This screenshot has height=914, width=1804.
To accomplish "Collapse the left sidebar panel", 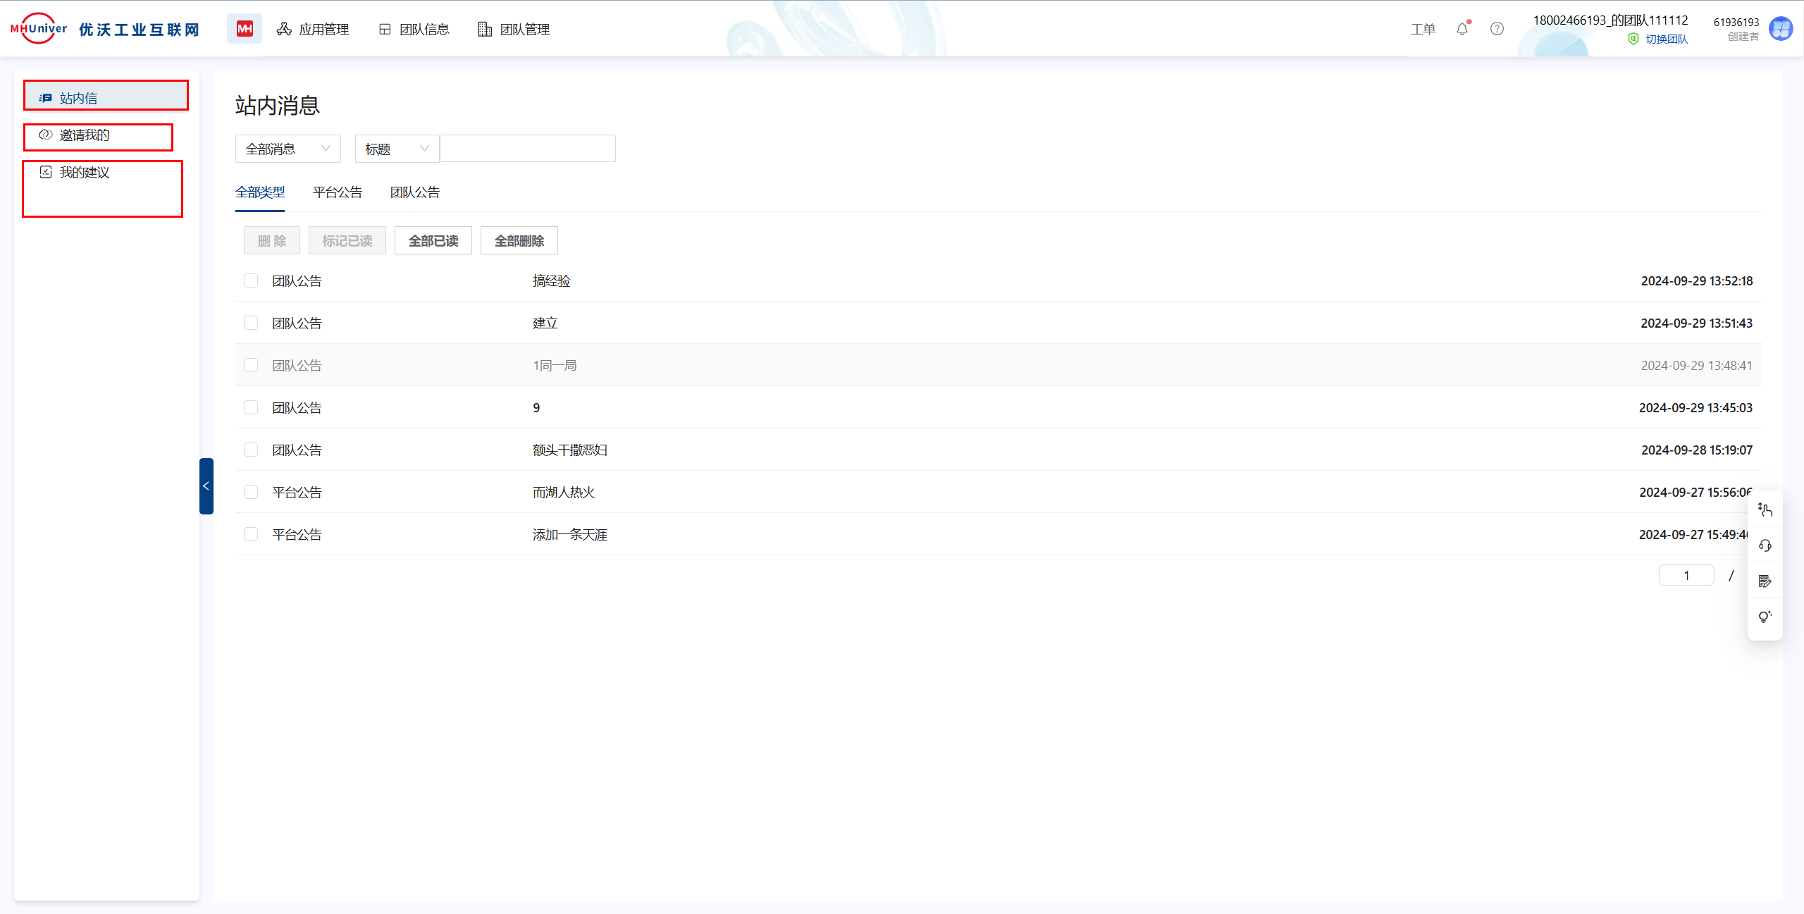I will (206, 486).
